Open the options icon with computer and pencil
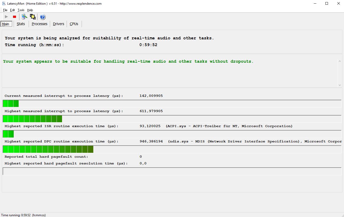The image size is (344, 217). (x=24, y=17)
